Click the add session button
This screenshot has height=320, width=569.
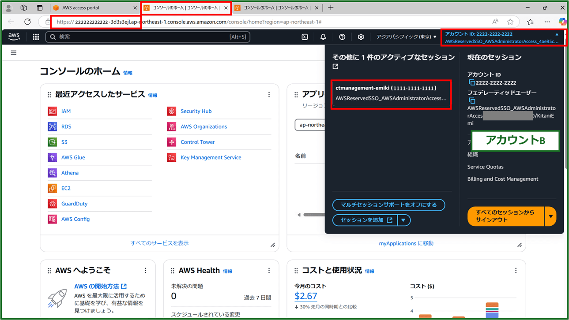(366, 220)
